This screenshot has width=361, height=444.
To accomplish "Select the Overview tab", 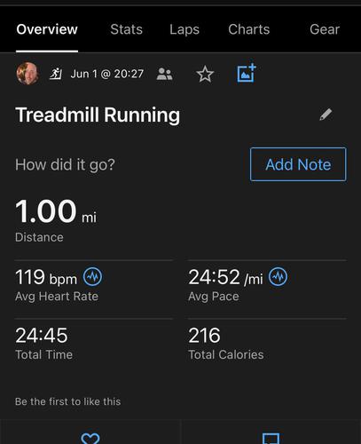I will (x=47, y=29).
